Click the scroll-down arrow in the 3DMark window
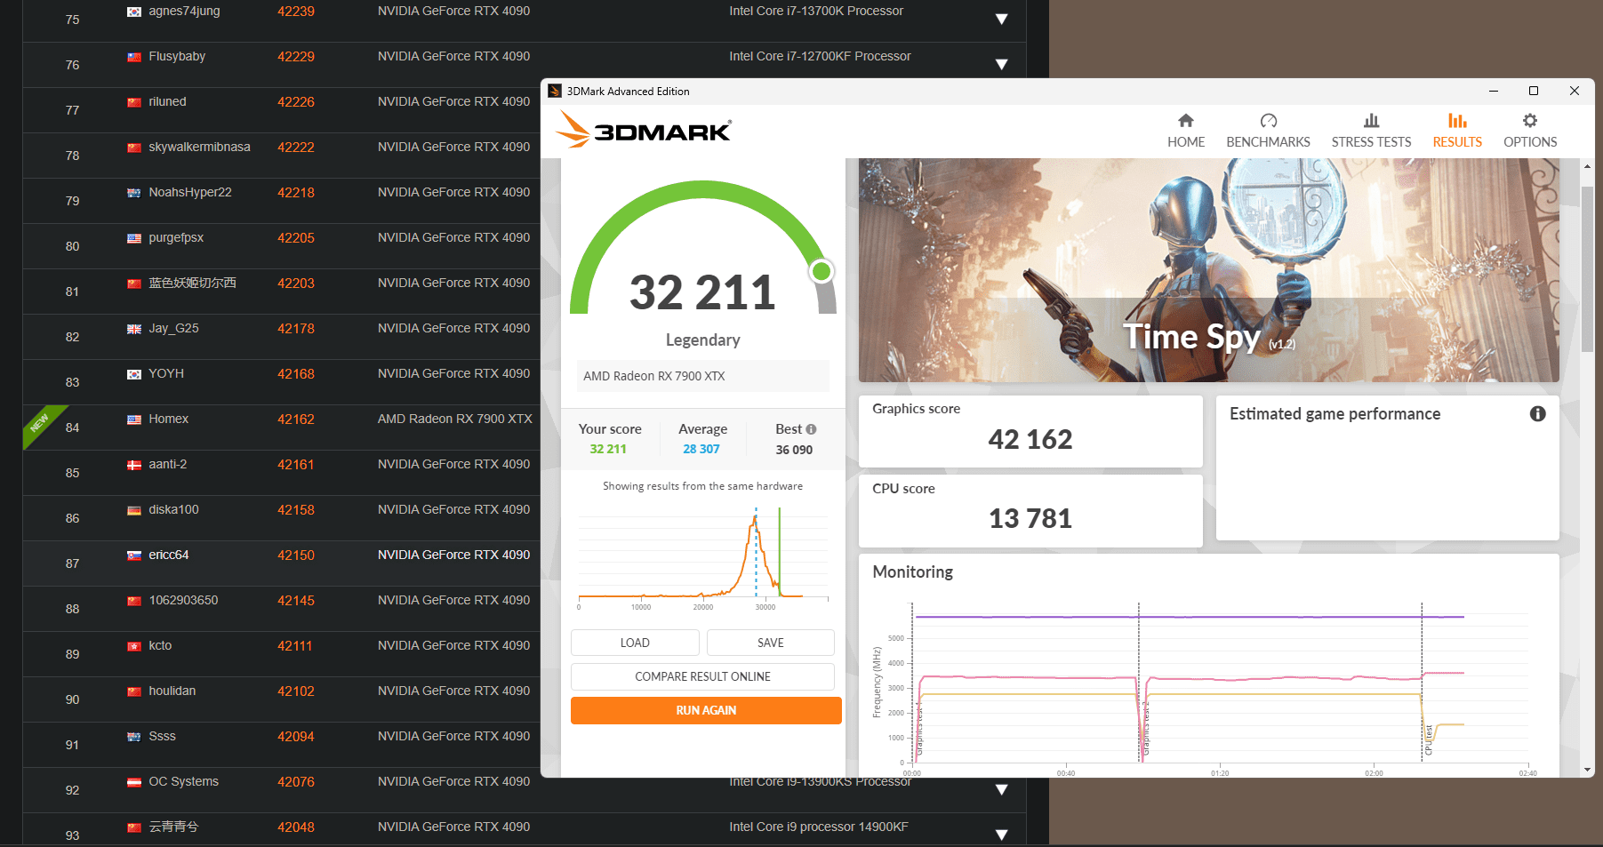The image size is (1603, 847). click(x=1587, y=770)
